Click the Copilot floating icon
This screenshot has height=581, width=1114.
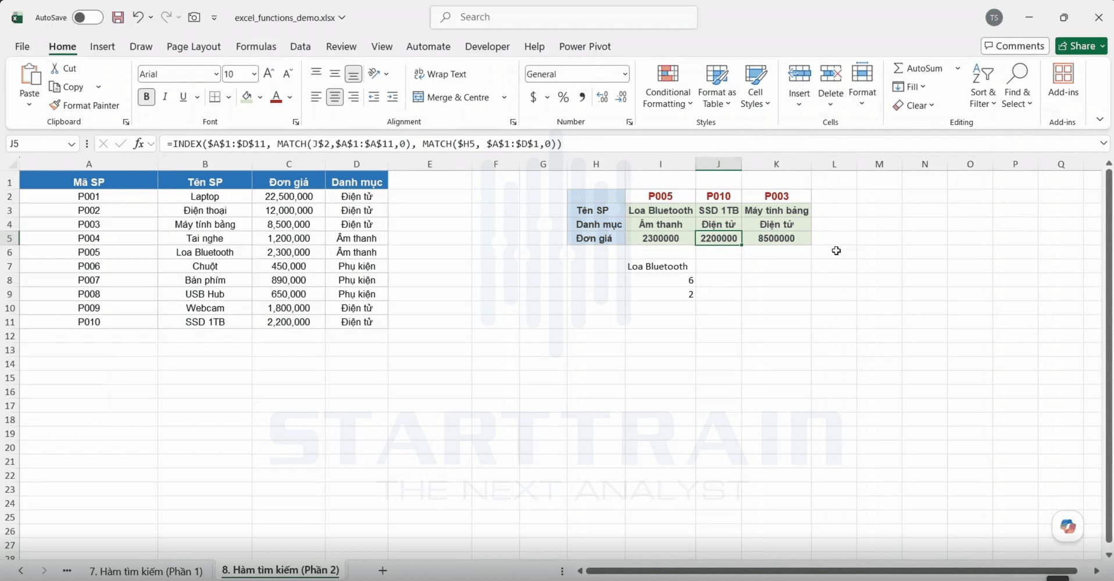click(x=1067, y=526)
